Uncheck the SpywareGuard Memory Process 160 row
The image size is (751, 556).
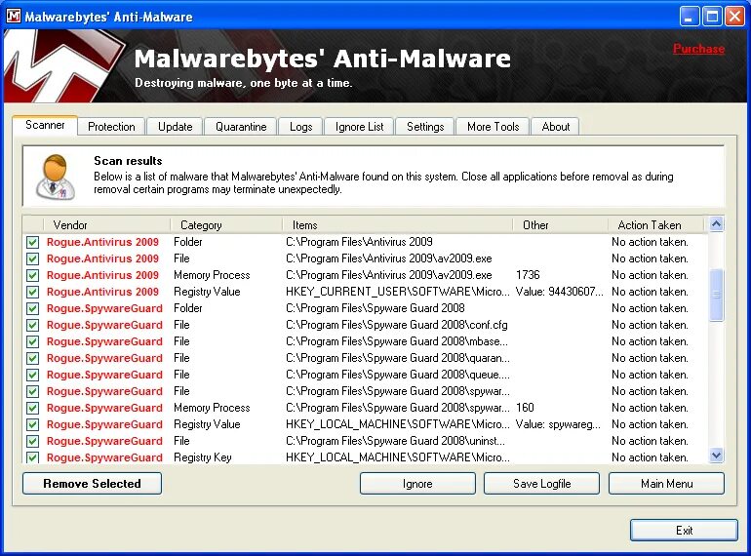[32, 408]
